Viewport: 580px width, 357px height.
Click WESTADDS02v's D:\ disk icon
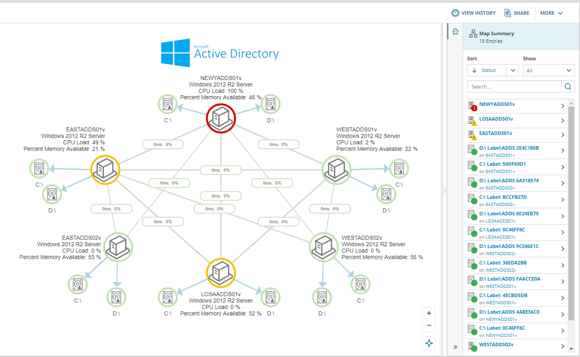pyautogui.click(x=322, y=297)
